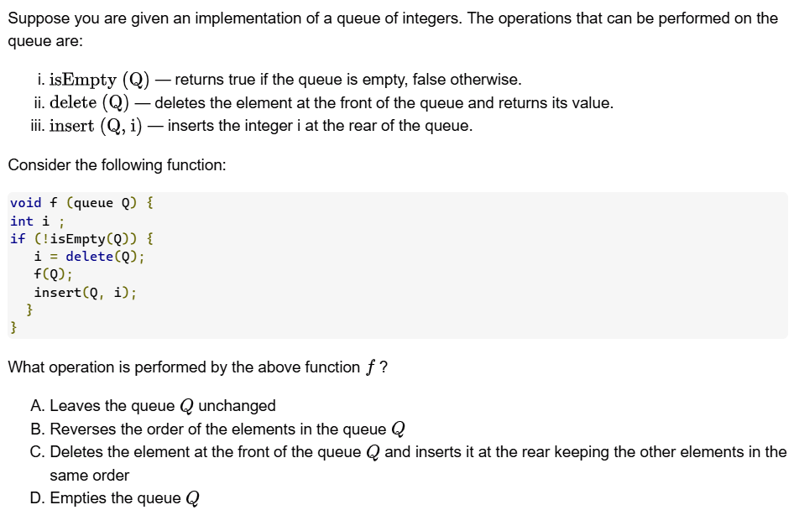Click the 'Consider the following function:' text
This screenshot has width=799, height=510.
click(117, 165)
